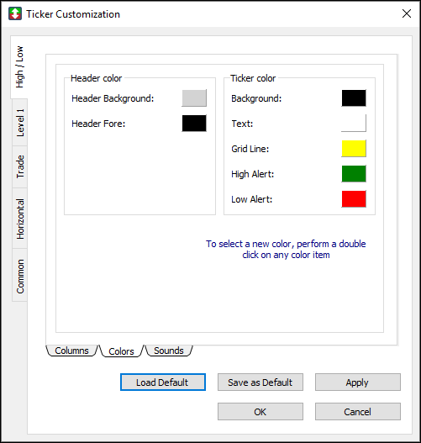Select the Header Background color swatch
421x443 pixels.
194,98
